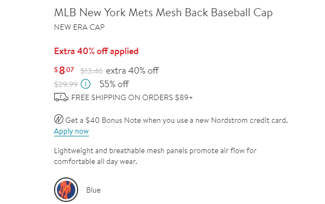This screenshot has width=325, height=204.
Task: Click the 55% off label
Action: click(114, 84)
